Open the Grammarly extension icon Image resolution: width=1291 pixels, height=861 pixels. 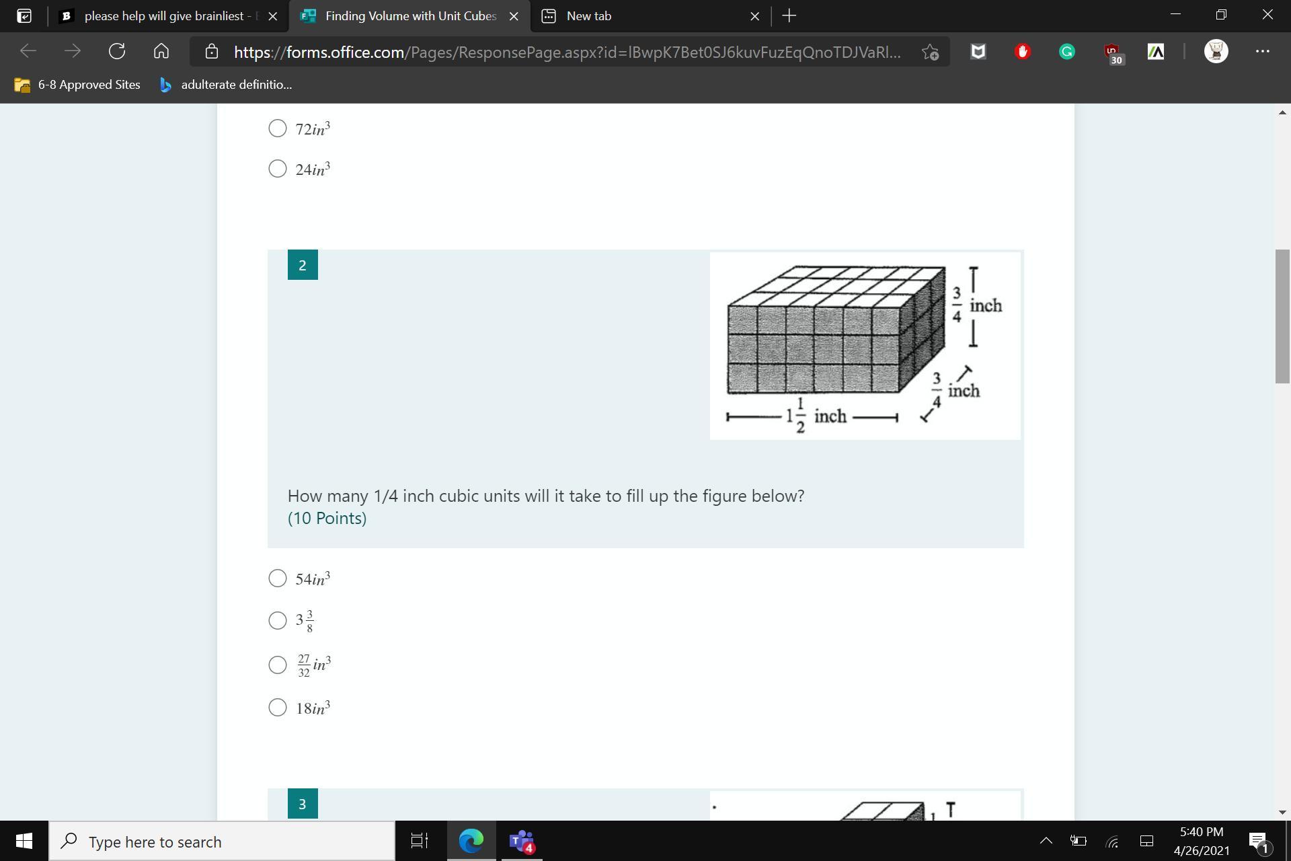pyautogui.click(x=1066, y=52)
